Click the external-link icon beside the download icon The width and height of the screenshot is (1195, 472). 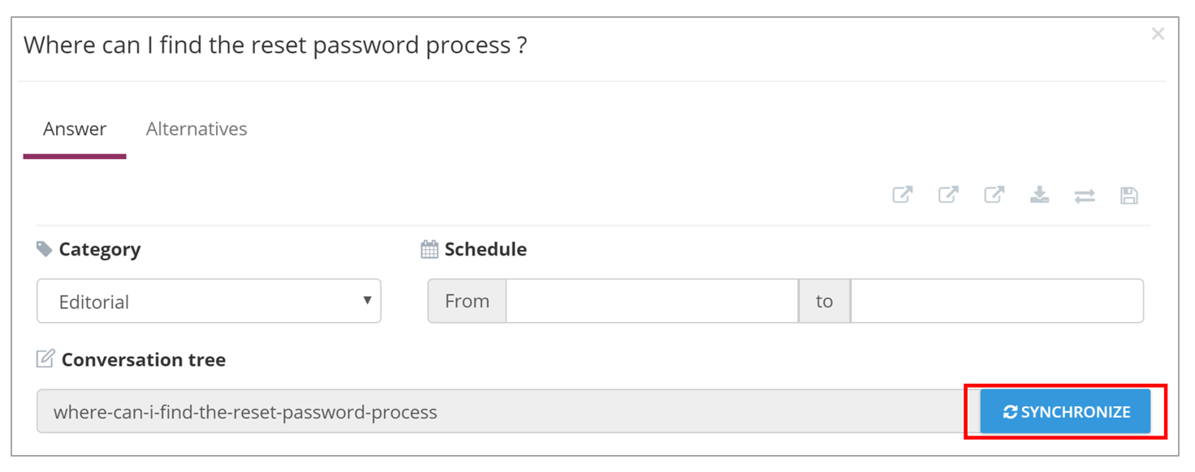click(x=994, y=195)
